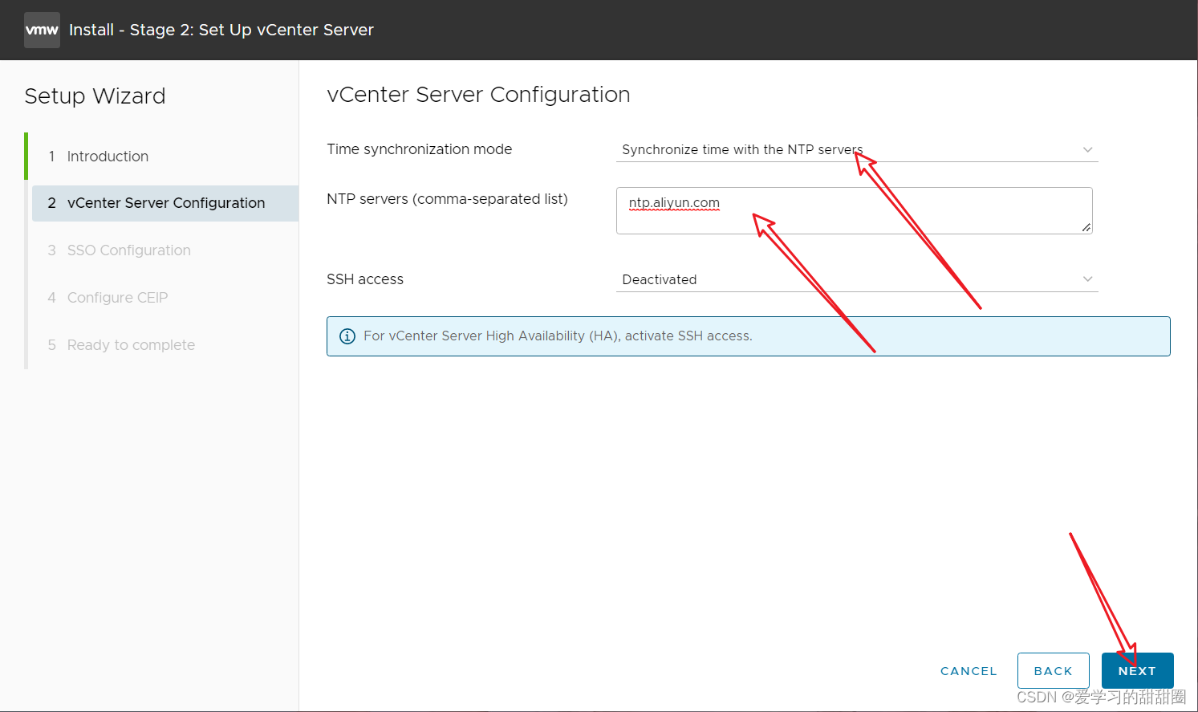Open Time synchronization mode dropdown
Screen dimensions: 1198x712
click(857, 150)
